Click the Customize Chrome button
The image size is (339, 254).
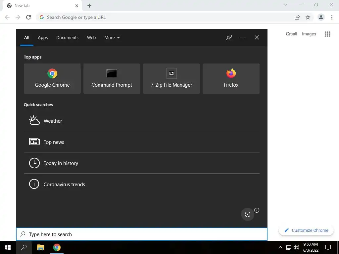click(x=306, y=230)
